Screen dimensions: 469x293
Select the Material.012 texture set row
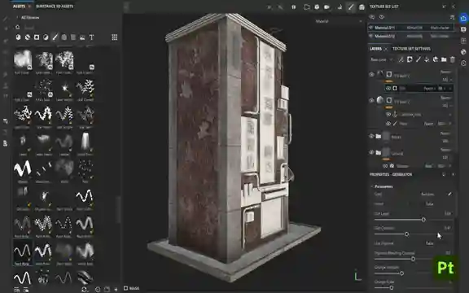411,36
